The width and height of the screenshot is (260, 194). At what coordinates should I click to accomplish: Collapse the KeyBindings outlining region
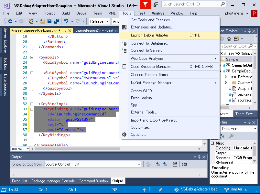pyautogui.click(x=32, y=104)
